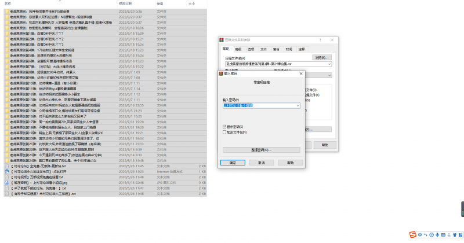Toggle the Sogou 中 Chinese mode icon

click(x=421, y=234)
